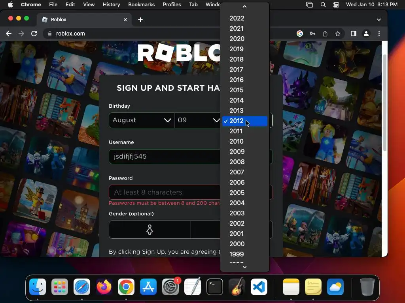Open the Tab menu
Viewport: 405px width, 303px height.
193,5
